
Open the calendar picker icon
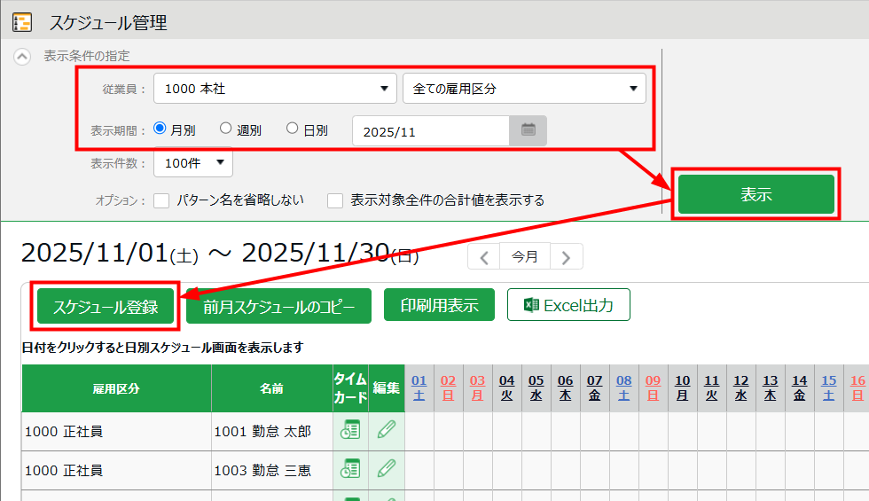(528, 131)
